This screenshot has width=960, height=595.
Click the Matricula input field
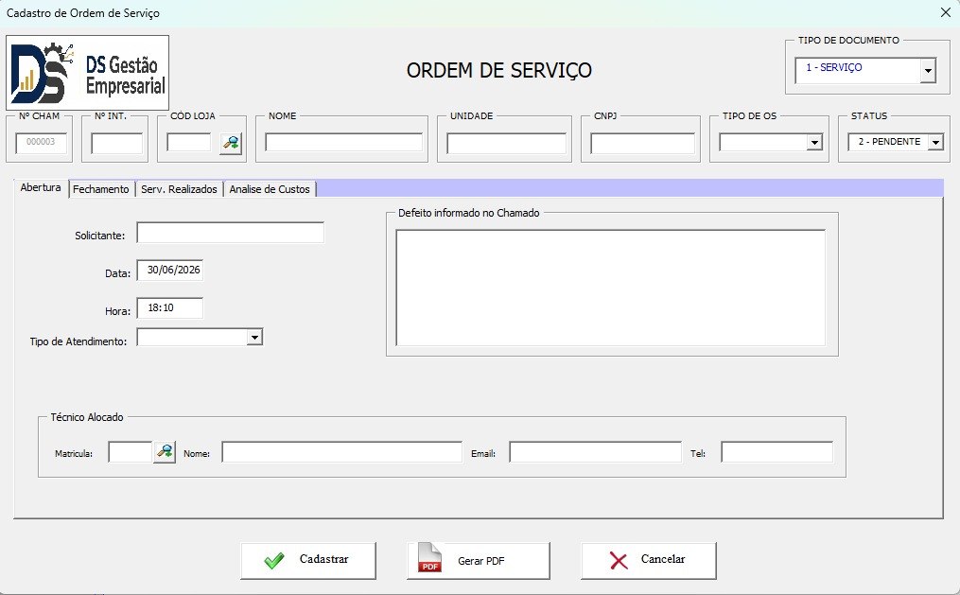pos(131,452)
